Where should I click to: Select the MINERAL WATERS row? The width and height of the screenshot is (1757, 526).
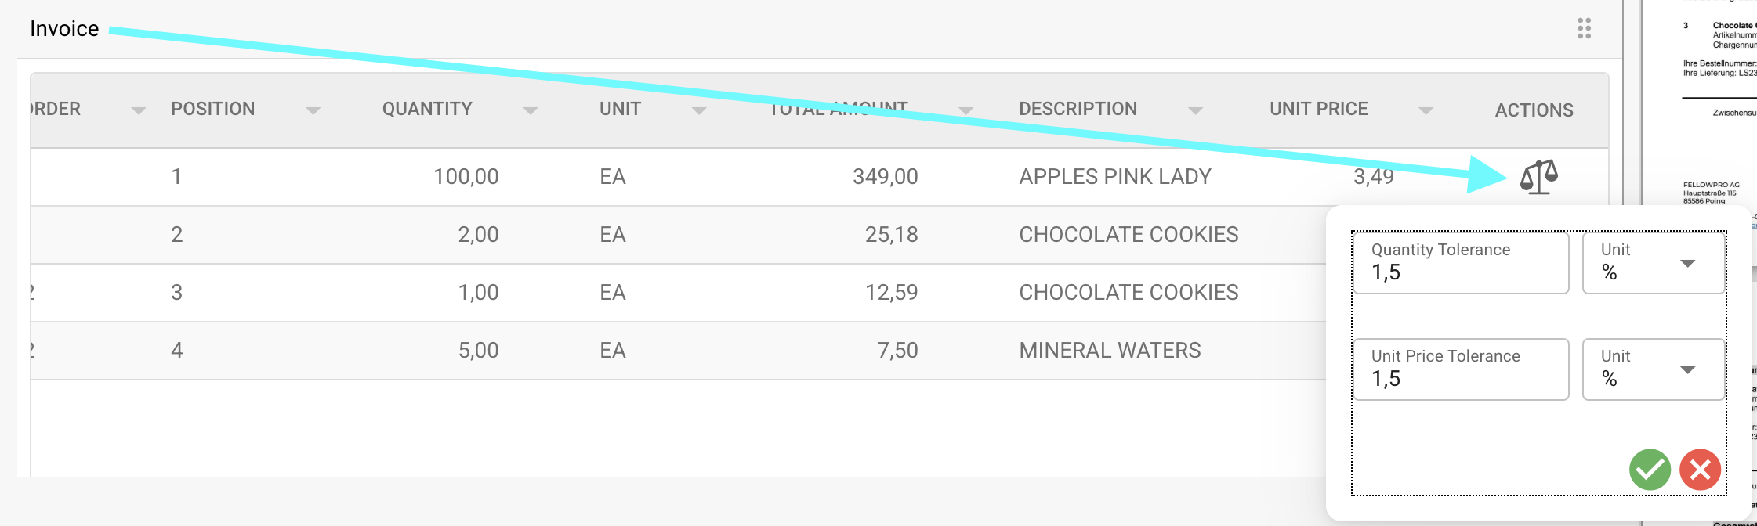(x=1109, y=351)
